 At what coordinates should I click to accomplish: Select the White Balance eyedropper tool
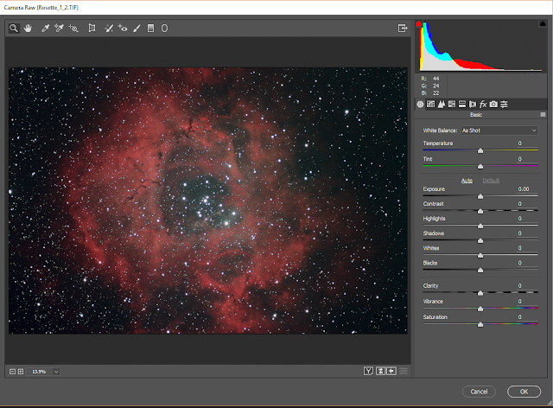[44, 29]
